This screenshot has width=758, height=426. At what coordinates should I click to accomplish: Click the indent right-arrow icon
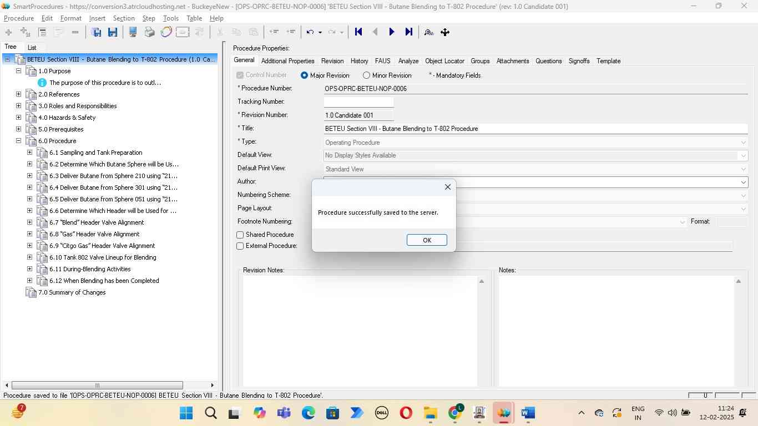291,32
